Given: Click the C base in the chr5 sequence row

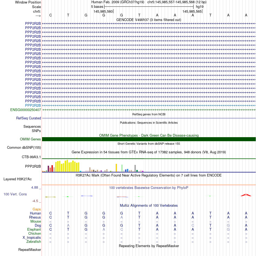Looking at the screenshot, I should point(50,15).
